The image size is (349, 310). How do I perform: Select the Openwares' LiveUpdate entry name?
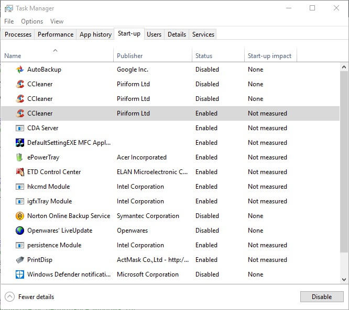pyautogui.click(x=60, y=231)
